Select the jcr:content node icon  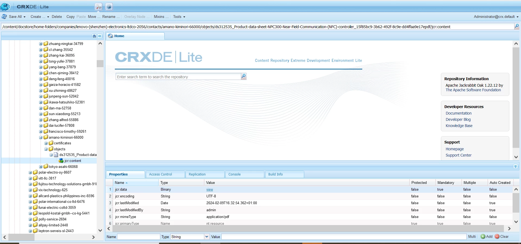[x=61, y=161]
